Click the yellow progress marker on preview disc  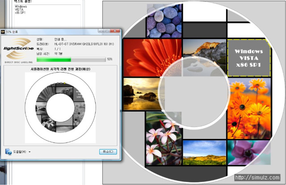[x=64, y=83]
